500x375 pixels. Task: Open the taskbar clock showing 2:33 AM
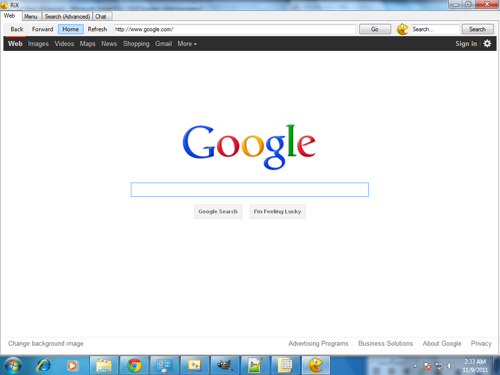tap(475, 366)
